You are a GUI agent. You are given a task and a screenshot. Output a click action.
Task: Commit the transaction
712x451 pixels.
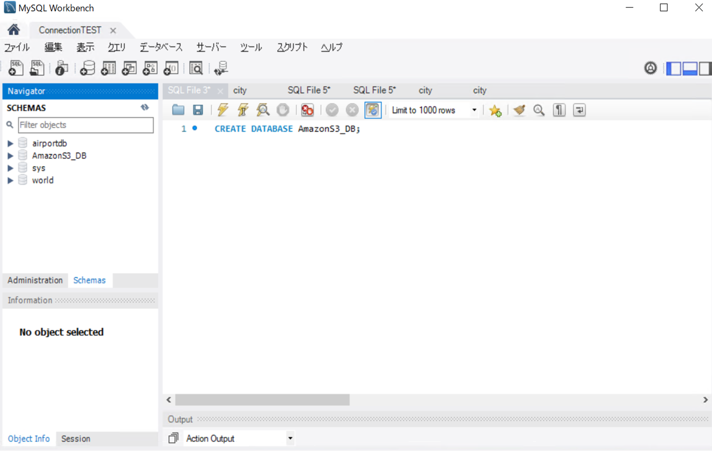tap(332, 110)
